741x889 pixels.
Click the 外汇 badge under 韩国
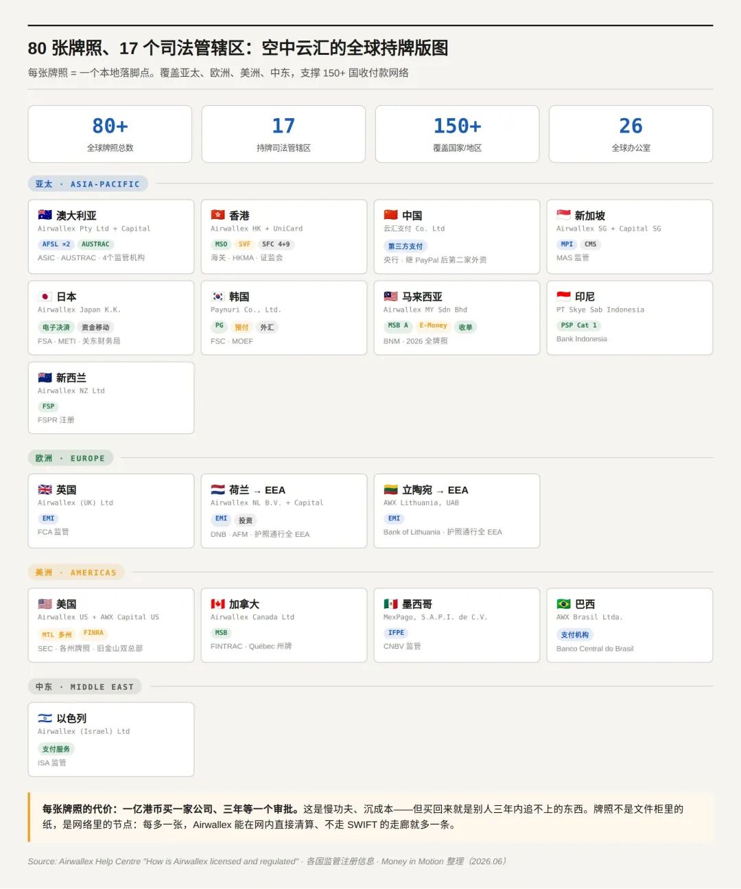tap(267, 327)
